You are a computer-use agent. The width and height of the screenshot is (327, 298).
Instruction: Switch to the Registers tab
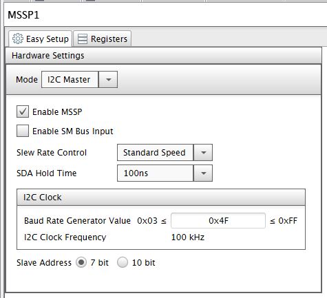click(103, 39)
